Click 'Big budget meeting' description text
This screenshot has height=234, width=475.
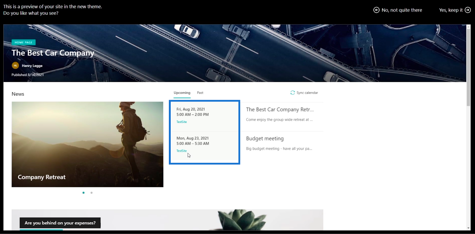[x=279, y=148]
